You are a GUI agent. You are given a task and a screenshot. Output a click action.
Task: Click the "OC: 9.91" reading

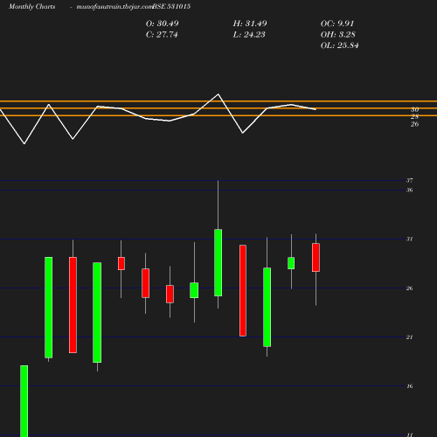337,24
